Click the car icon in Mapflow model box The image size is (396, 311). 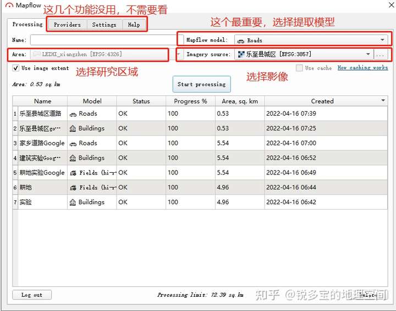coord(241,41)
